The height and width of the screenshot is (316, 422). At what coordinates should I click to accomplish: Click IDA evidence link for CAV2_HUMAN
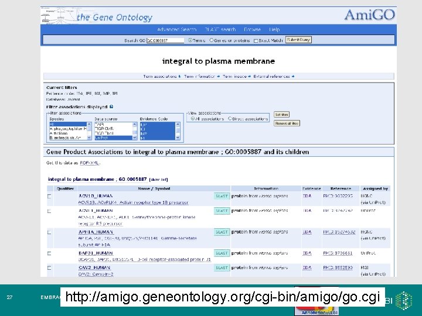(307, 267)
